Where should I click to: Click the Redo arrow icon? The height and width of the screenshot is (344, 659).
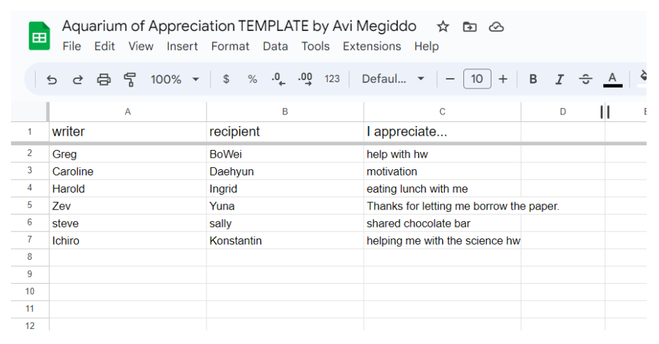click(x=78, y=79)
